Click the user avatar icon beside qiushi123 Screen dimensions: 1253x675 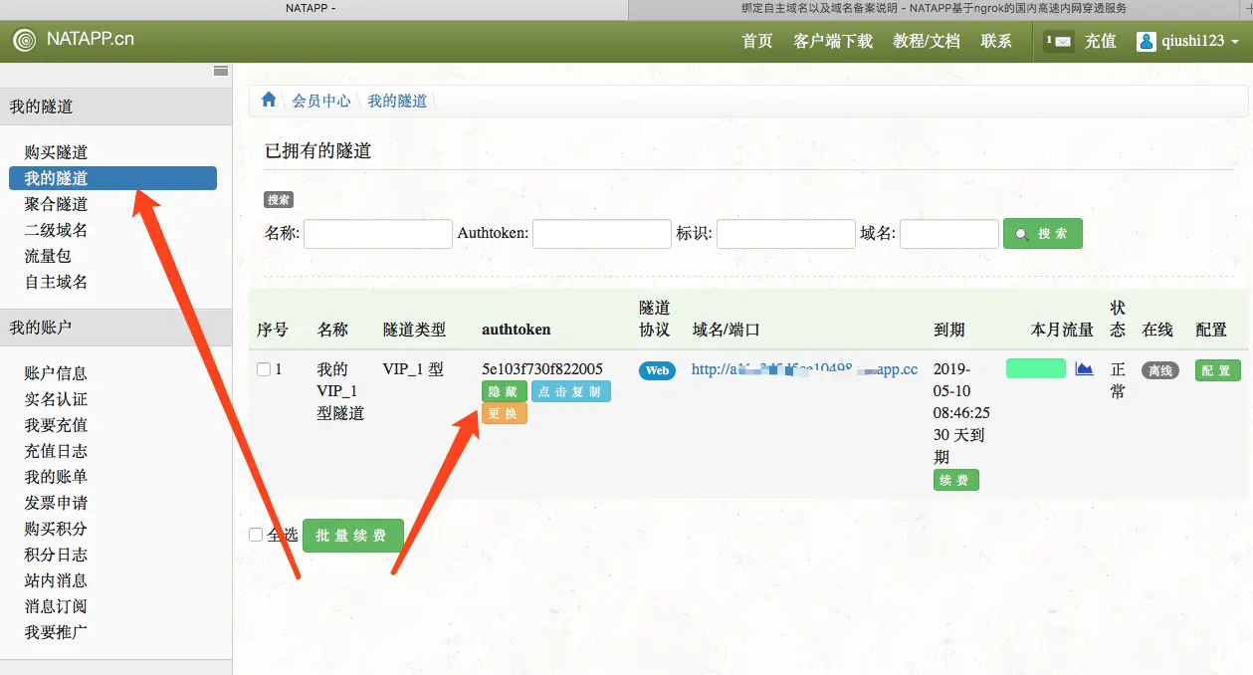pos(1146,41)
